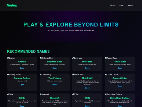Image resolution: width=142 pixels, height=107 pixels.
Task: Click the Subway Surfers broken image icon
Action: [8, 75]
